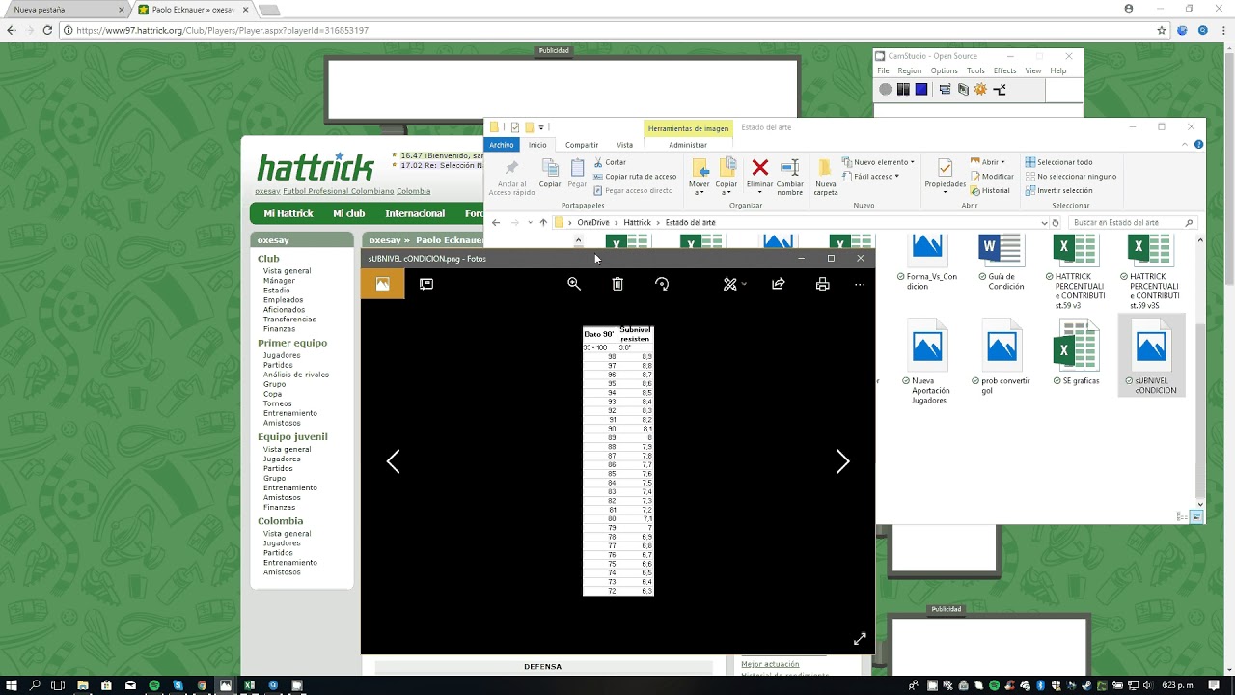Click CamStudio toggle view icon
This screenshot has height=695, width=1235.
click(x=945, y=90)
